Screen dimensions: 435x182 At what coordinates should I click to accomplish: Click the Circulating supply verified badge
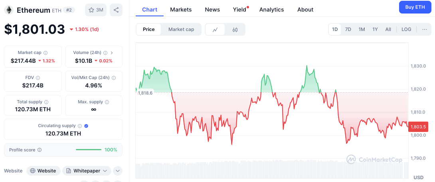[x=87, y=126]
